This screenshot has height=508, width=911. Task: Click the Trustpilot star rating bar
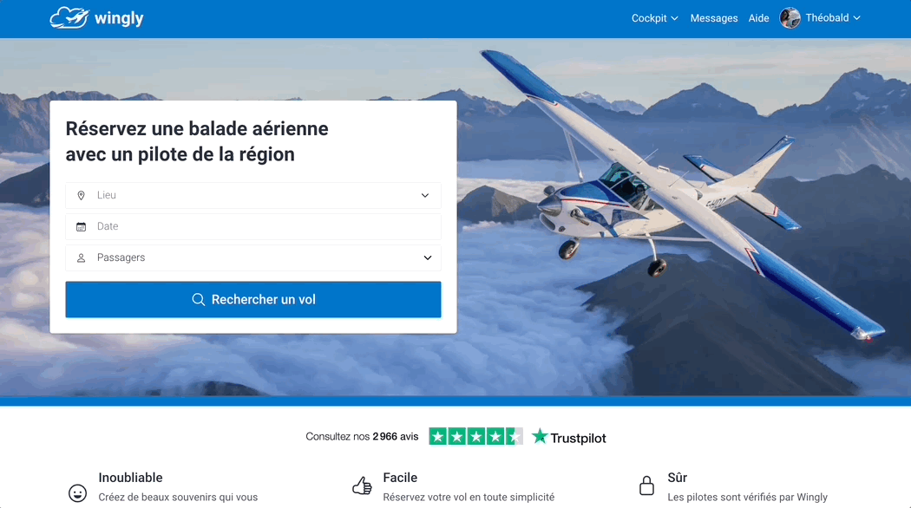click(475, 436)
